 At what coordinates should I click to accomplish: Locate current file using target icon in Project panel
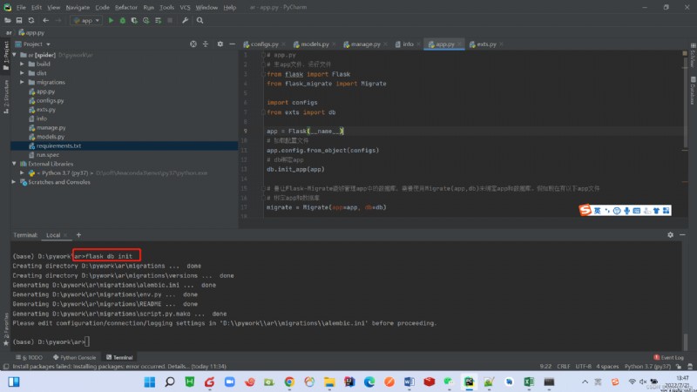pyautogui.click(x=193, y=44)
